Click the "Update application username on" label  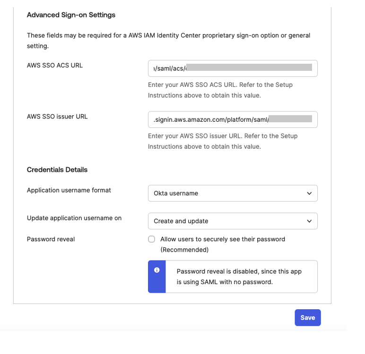(x=74, y=218)
